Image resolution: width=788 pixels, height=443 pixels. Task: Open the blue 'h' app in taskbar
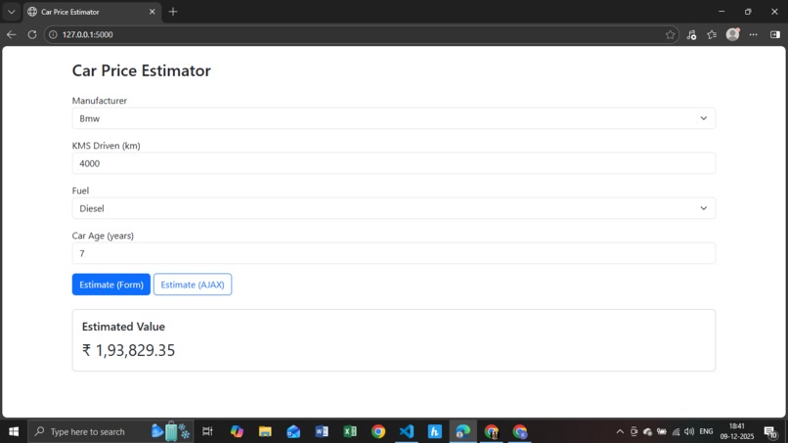435,431
